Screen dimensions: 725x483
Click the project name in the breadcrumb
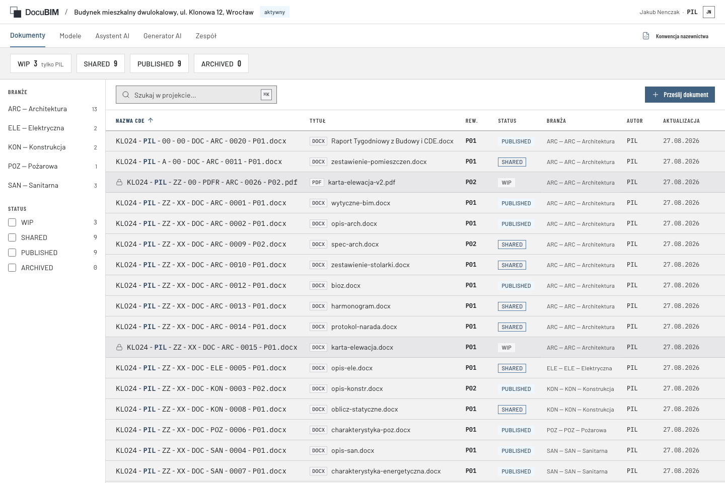click(x=164, y=12)
